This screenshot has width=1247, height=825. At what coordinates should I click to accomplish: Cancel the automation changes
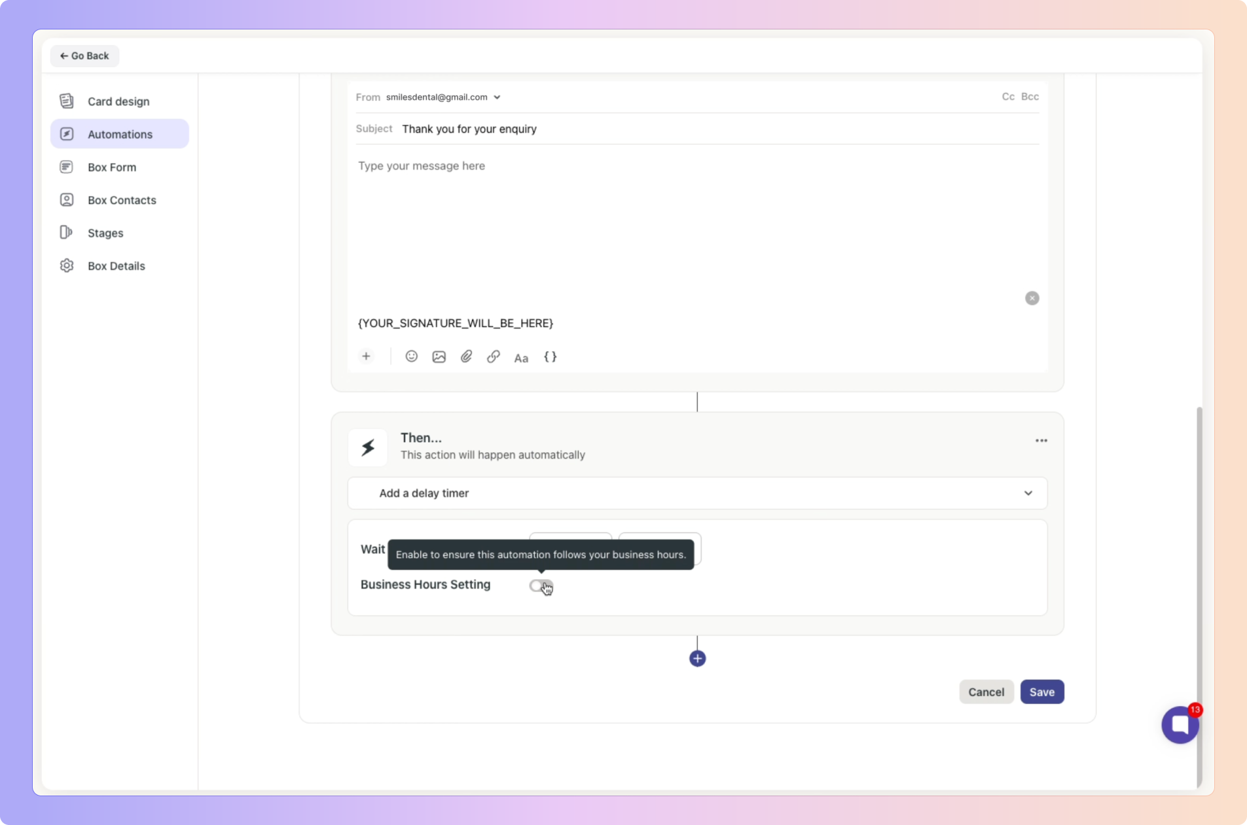click(x=986, y=692)
